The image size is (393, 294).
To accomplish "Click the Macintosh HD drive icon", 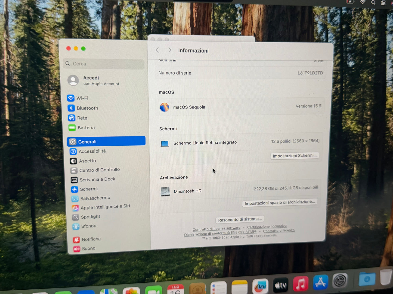I will click(165, 191).
